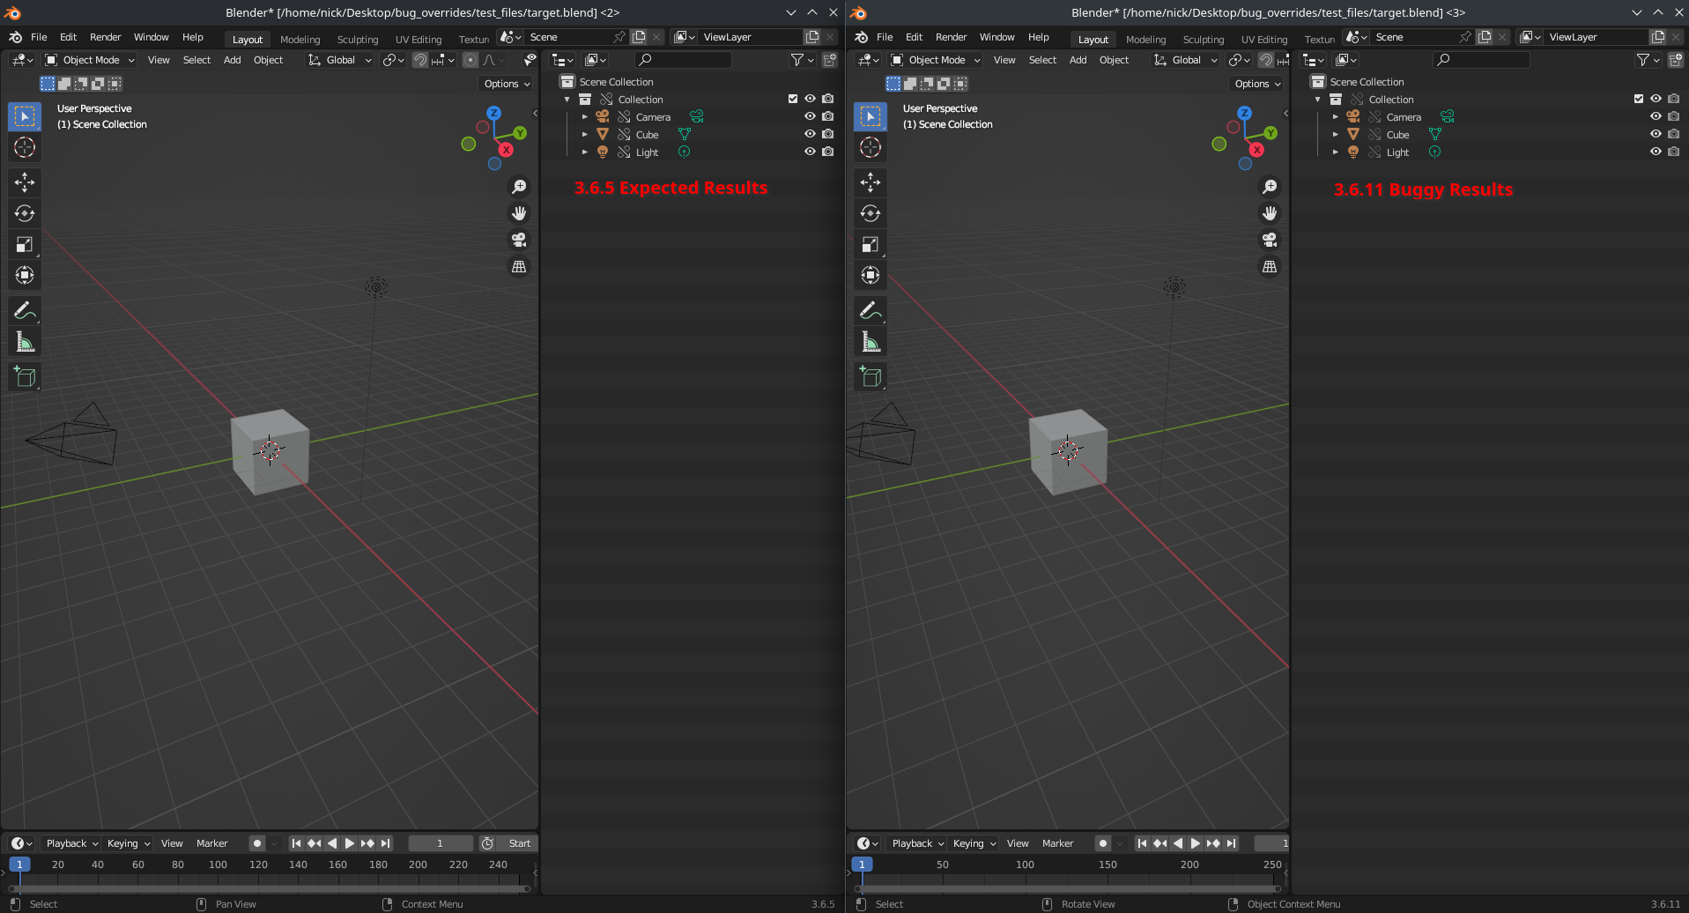Select the Scale tool in left Blender window
Screen dimensions: 1689x913
pyautogui.click(x=25, y=244)
